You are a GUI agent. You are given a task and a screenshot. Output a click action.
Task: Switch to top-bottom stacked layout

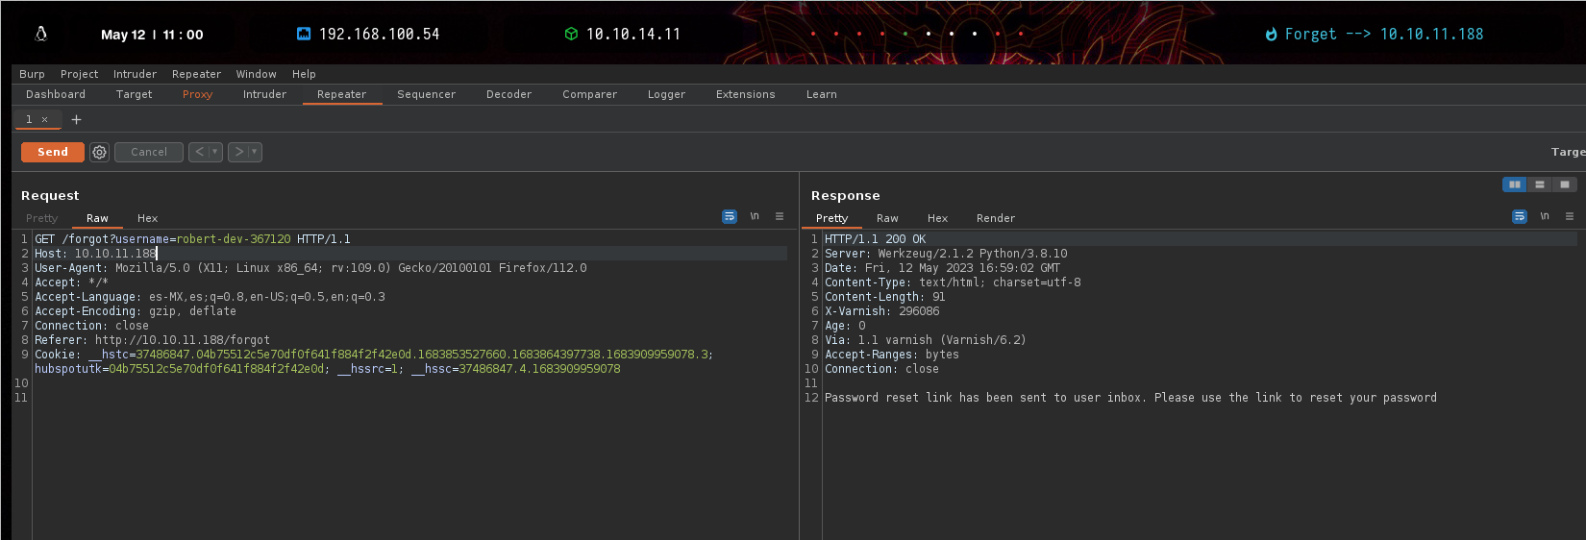1540,184
